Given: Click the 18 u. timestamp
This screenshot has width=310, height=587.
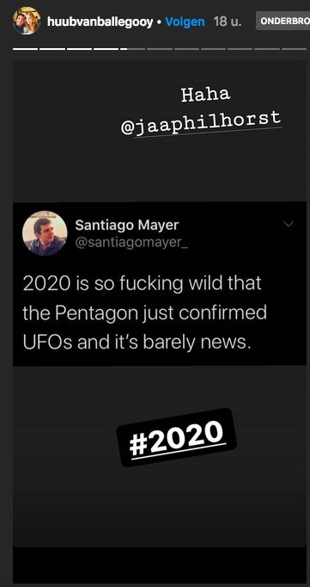Looking at the screenshot, I should pos(227,22).
